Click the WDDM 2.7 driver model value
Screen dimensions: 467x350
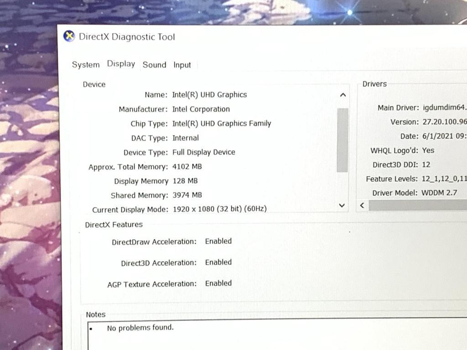(x=439, y=193)
